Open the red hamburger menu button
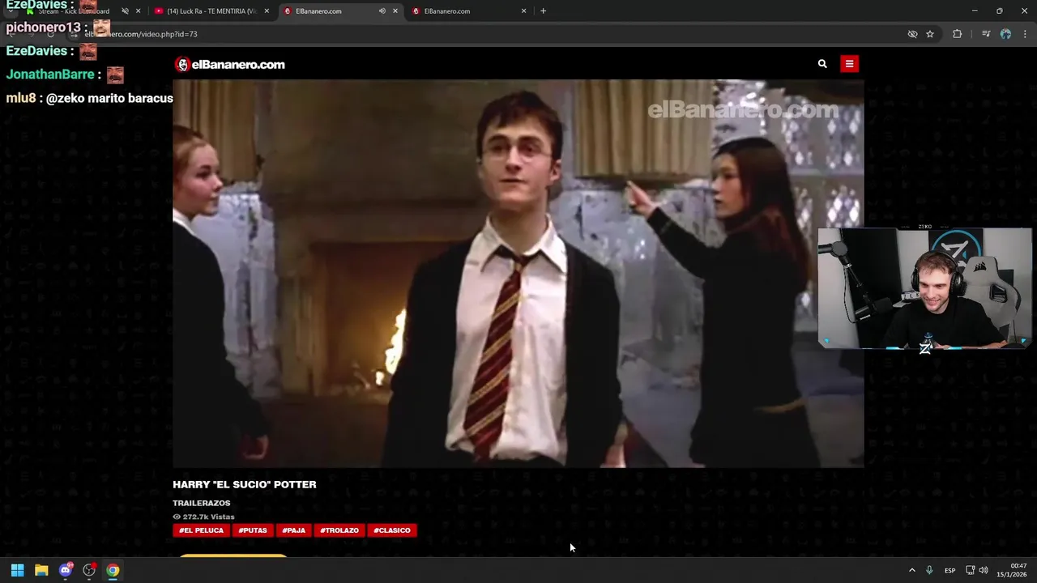Image resolution: width=1037 pixels, height=583 pixels. pos(849,64)
